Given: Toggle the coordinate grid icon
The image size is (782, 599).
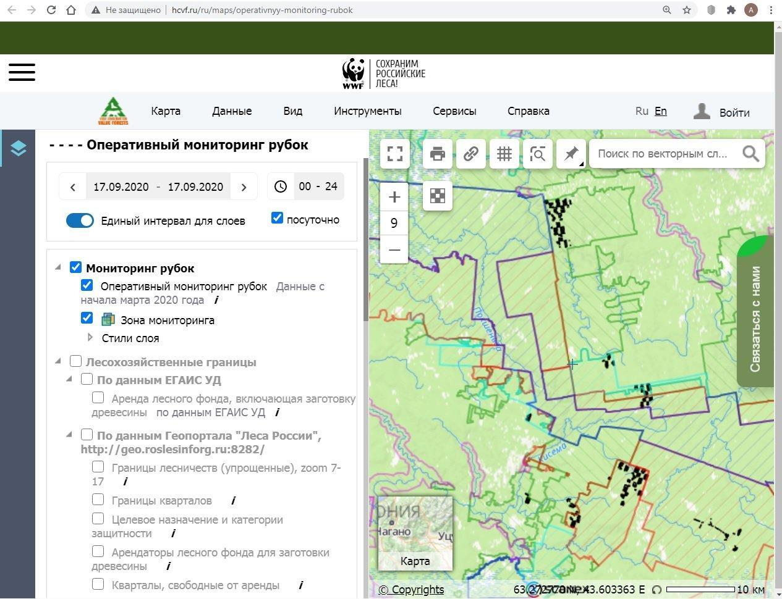Looking at the screenshot, I should point(504,154).
